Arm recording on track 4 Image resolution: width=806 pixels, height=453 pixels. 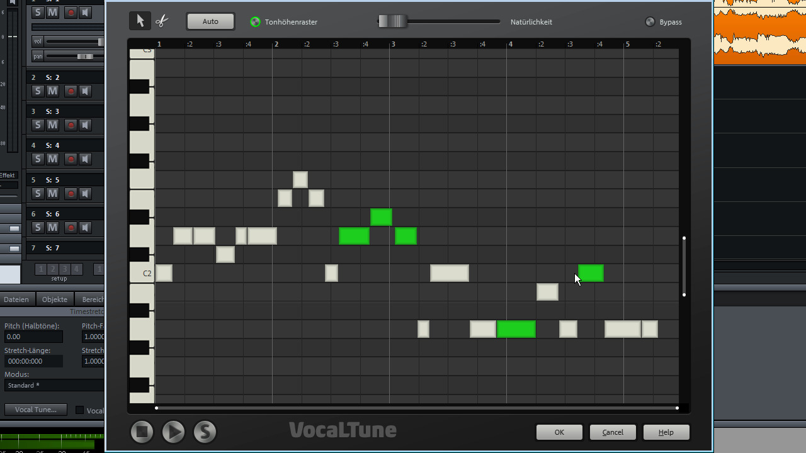tap(71, 159)
